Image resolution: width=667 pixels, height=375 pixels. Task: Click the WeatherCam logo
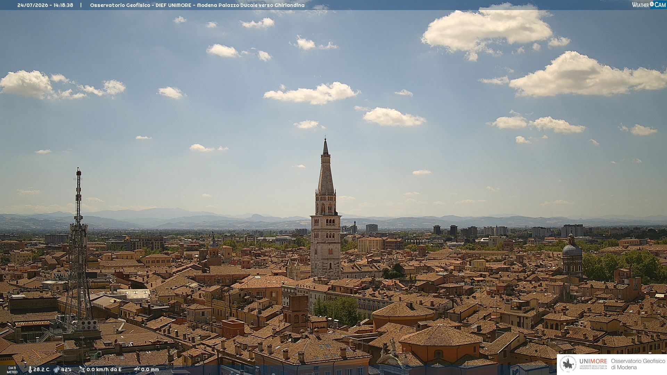point(649,5)
